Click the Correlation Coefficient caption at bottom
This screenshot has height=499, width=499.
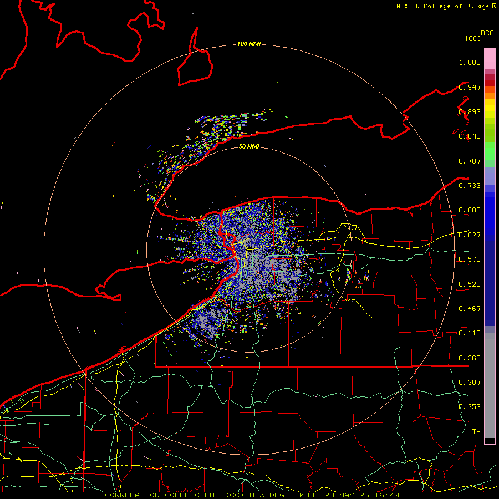pos(252,495)
